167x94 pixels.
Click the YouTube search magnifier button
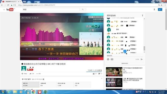point(83,9)
